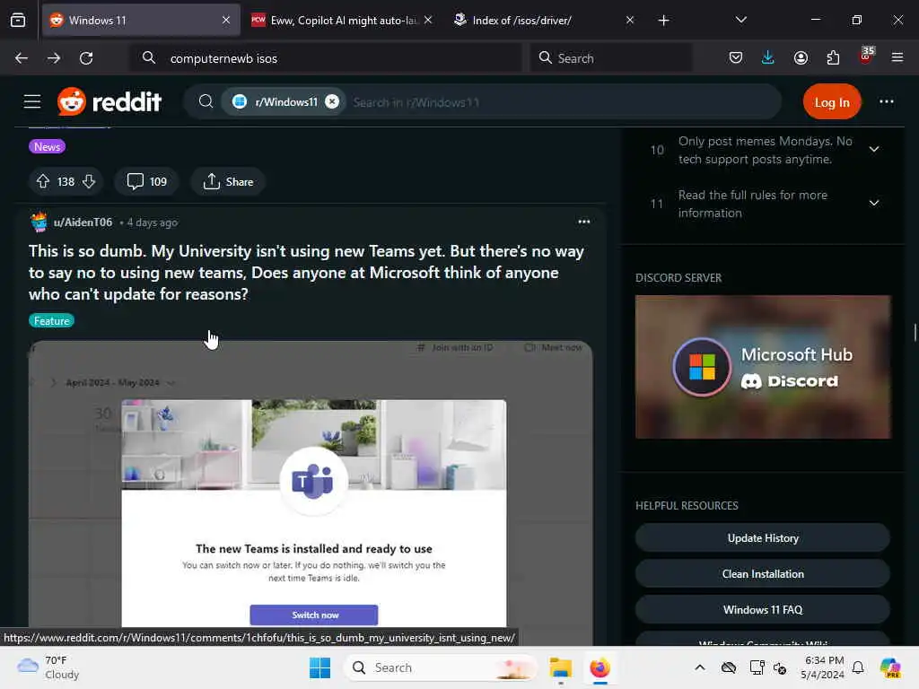Open the Firefox account menu
This screenshot has height=689, width=919.
coord(801,57)
